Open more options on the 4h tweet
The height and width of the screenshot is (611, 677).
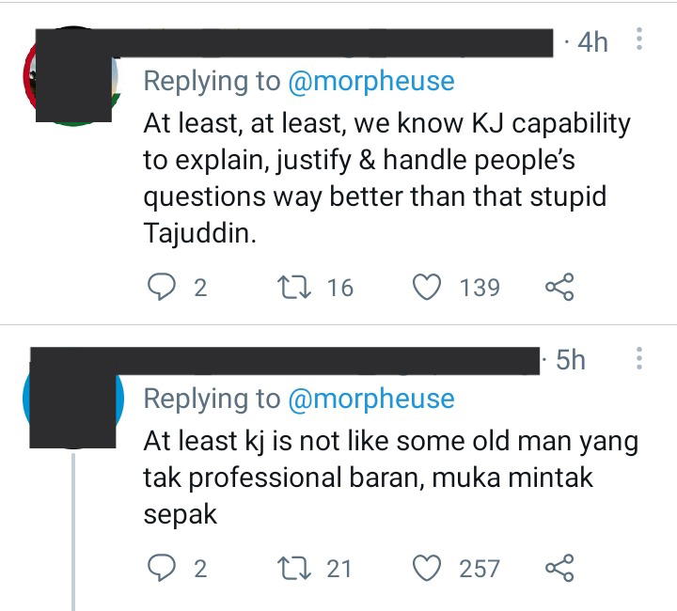[x=639, y=39]
